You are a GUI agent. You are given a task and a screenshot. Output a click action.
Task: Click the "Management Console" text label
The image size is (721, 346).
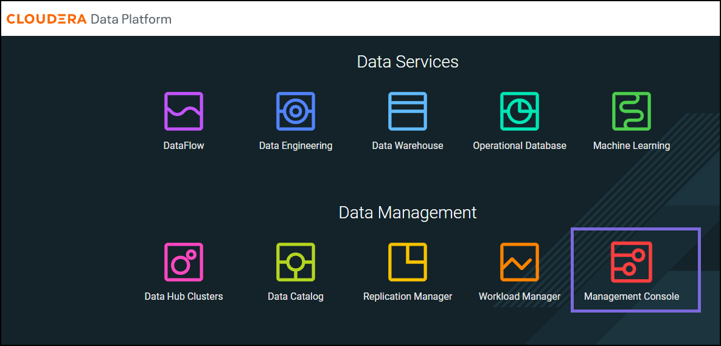coord(632,297)
